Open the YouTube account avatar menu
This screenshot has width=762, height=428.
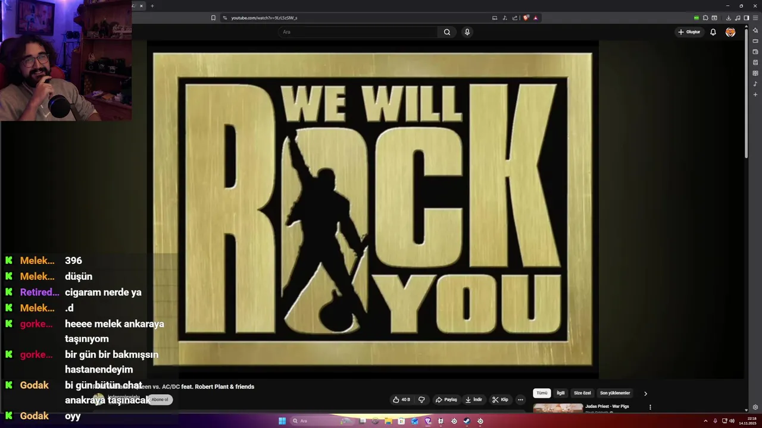[x=730, y=32]
